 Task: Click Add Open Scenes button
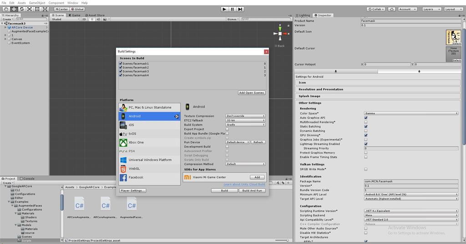coord(251,93)
